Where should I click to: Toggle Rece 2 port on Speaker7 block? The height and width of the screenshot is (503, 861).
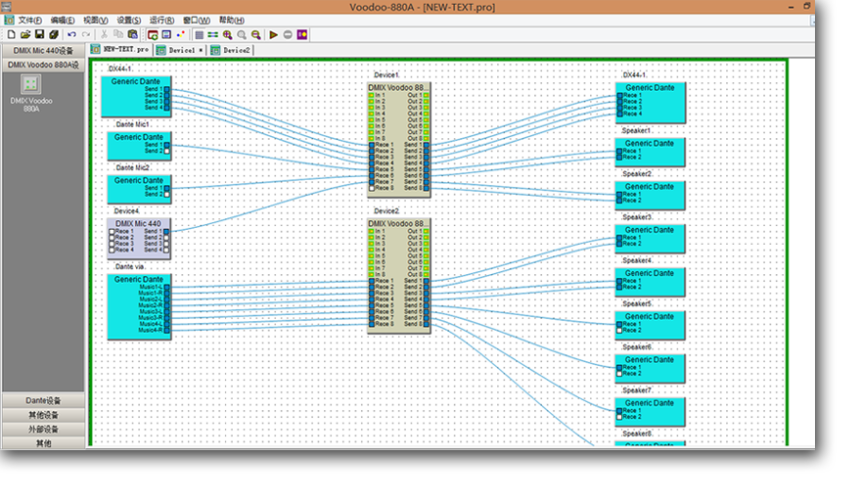[x=619, y=417]
